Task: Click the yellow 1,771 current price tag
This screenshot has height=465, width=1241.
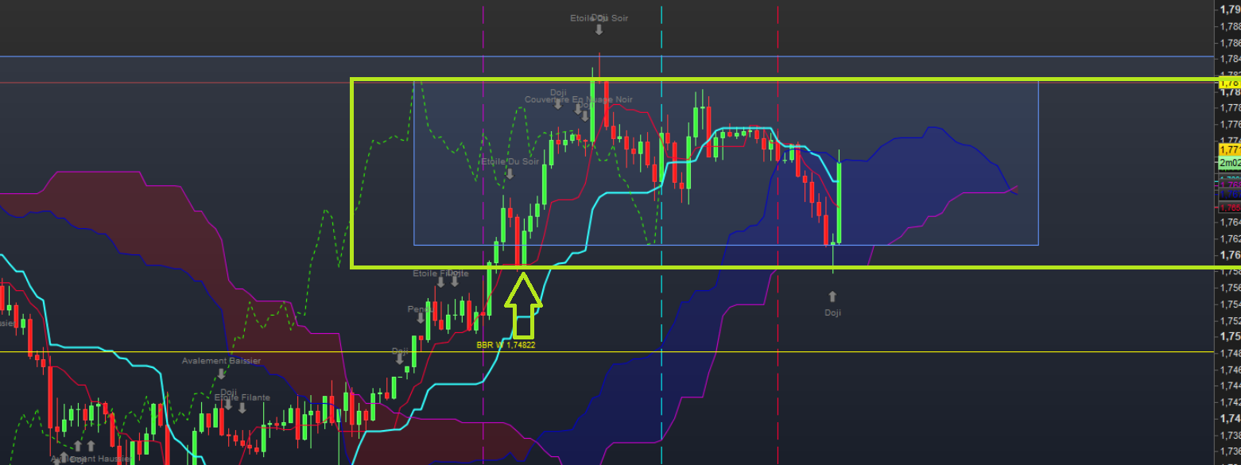Action: 1230,149
